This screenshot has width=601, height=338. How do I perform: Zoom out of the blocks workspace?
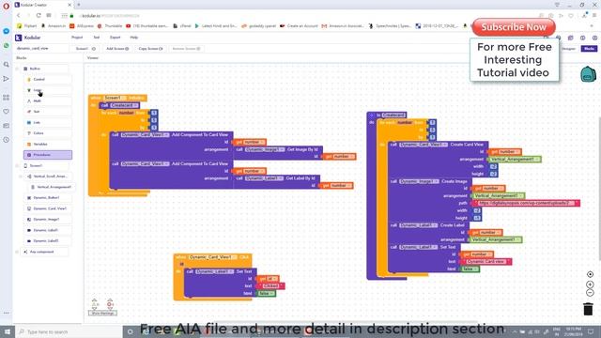pos(590,293)
